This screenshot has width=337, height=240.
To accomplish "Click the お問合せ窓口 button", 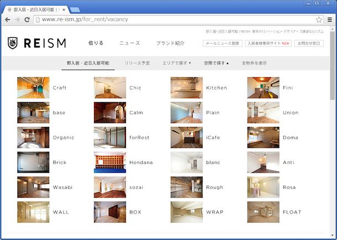I will pyautogui.click(x=309, y=43).
